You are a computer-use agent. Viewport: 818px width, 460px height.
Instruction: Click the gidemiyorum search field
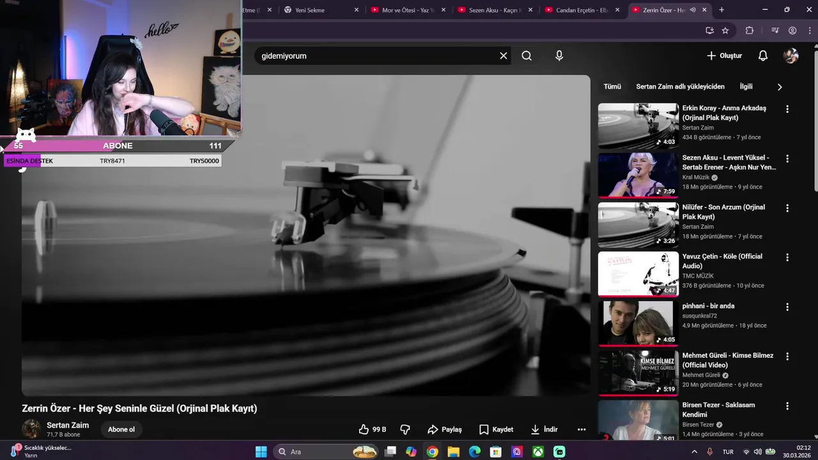tap(377, 56)
